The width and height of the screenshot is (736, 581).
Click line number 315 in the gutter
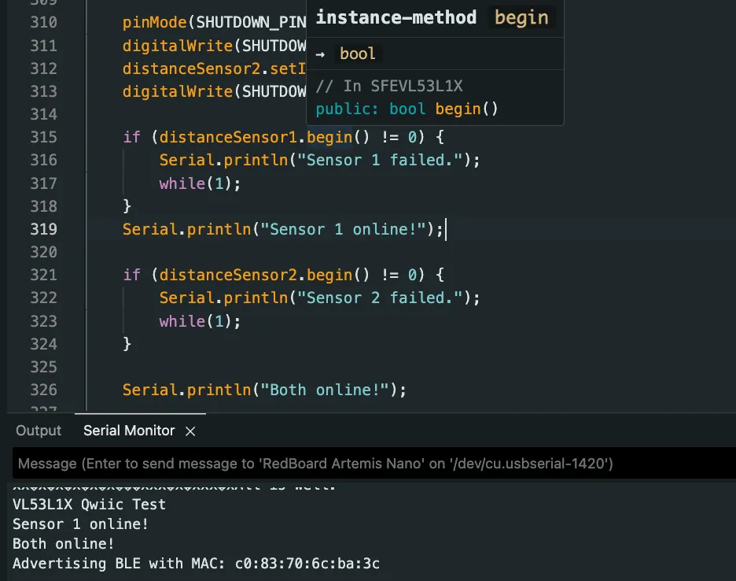(x=43, y=137)
